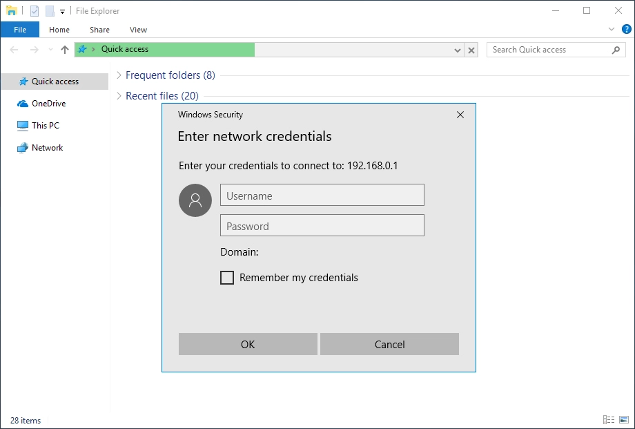This screenshot has width=635, height=429.
Task: Open the recent locations dropdown arrow
Action: [x=50, y=50]
